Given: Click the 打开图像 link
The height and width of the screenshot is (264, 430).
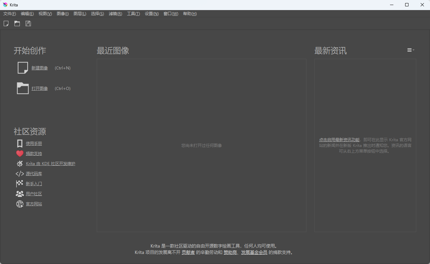Looking at the screenshot, I should tap(40, 89).
